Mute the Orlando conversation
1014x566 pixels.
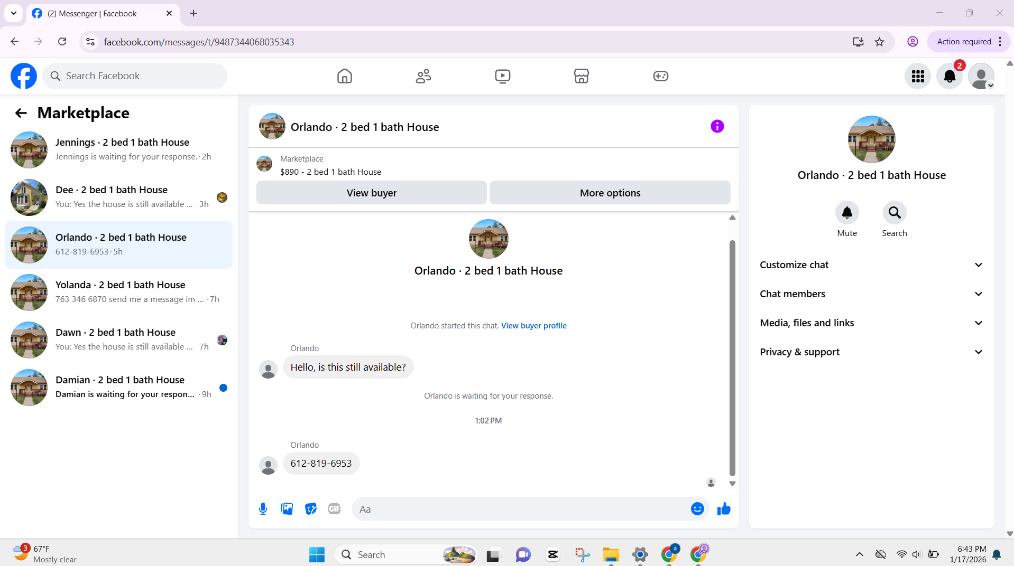coord(847,213)
